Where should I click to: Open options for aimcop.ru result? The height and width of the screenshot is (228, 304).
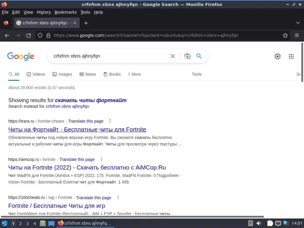coord(102,159)
